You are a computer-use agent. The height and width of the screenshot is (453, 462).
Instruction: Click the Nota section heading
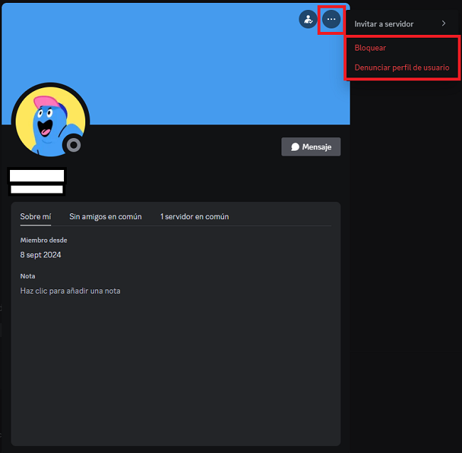[28, 276]
